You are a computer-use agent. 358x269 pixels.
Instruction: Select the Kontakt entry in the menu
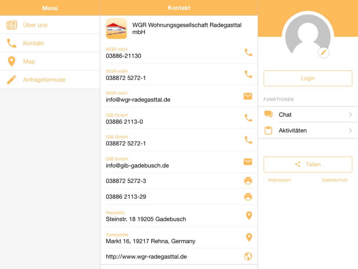50,43
